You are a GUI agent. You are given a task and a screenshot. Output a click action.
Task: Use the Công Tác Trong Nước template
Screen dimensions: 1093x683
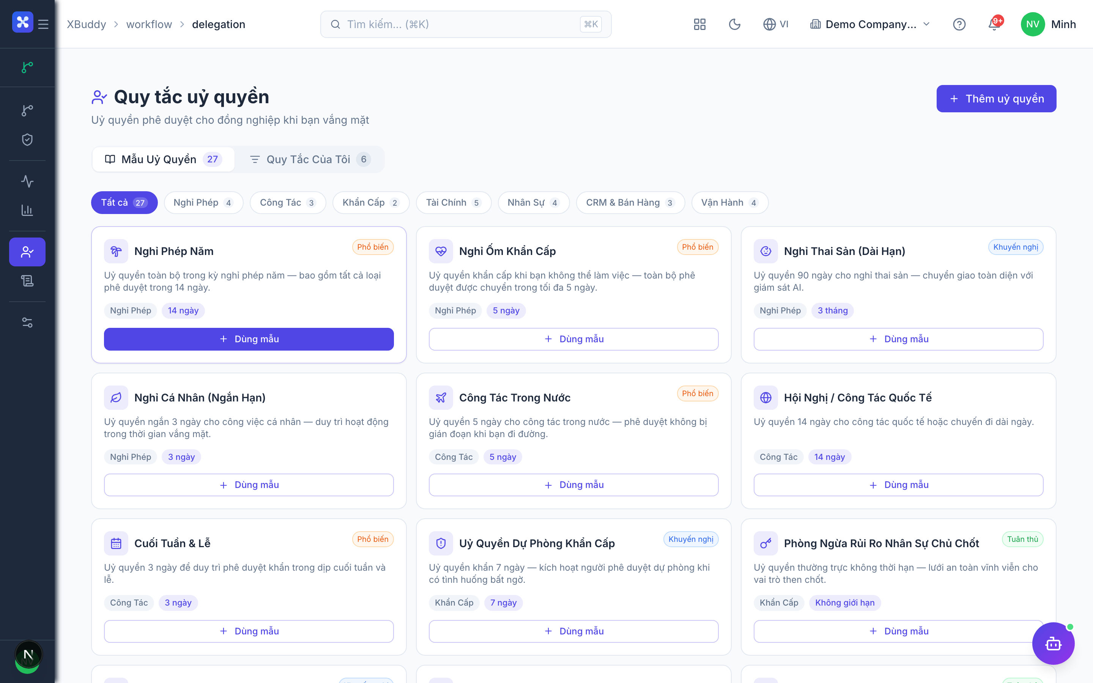(573, 485)
